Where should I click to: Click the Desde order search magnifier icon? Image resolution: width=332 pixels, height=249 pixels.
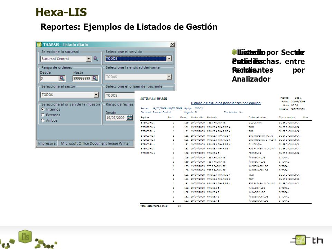tap(62, 79)
